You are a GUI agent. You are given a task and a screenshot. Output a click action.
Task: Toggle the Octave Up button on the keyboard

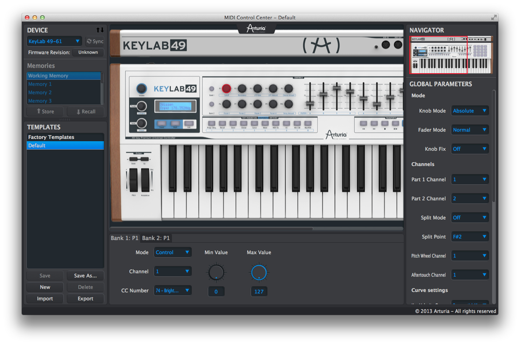(144, 159)
